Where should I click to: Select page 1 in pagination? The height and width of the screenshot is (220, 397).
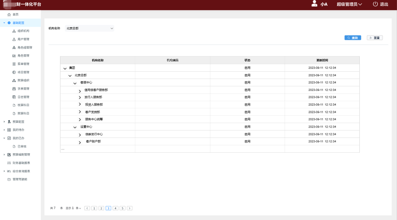pyautogui.click(x=94, y=208)
